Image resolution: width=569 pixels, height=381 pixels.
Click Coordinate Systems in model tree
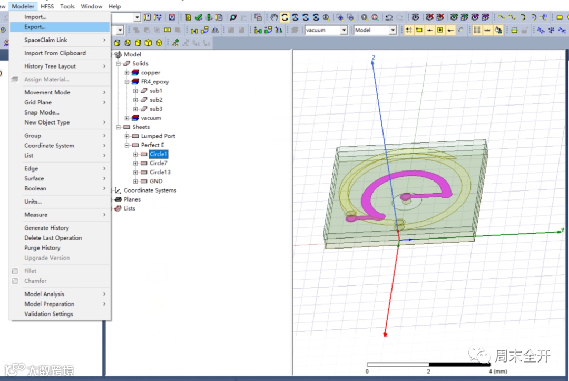150,190
